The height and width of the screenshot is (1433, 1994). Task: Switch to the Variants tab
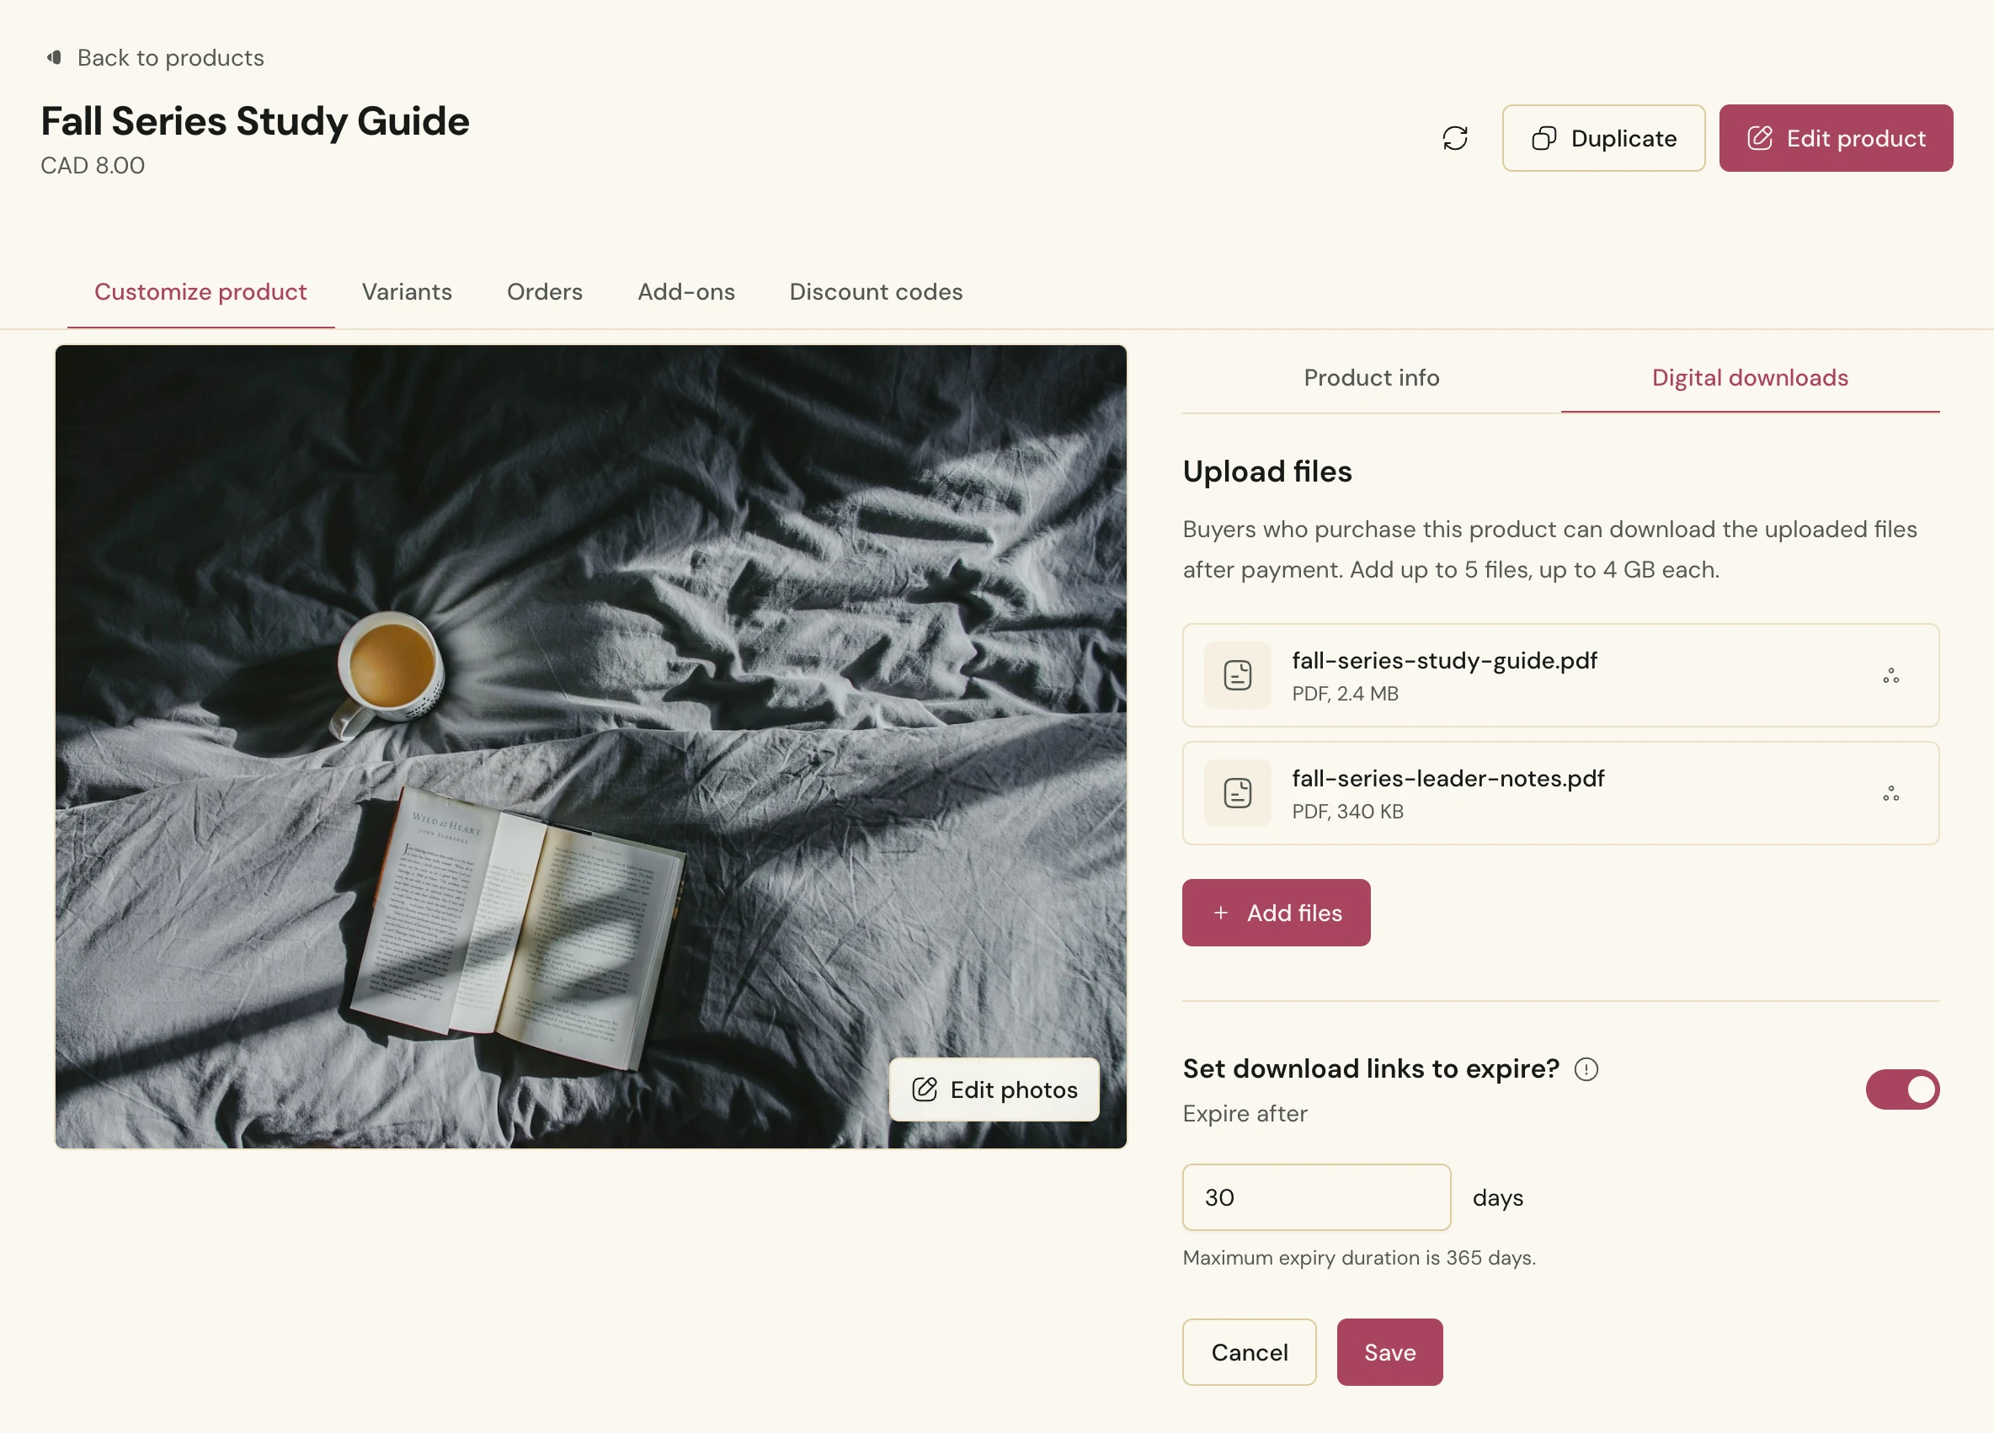pyautogui.click(x=407, y=292)
